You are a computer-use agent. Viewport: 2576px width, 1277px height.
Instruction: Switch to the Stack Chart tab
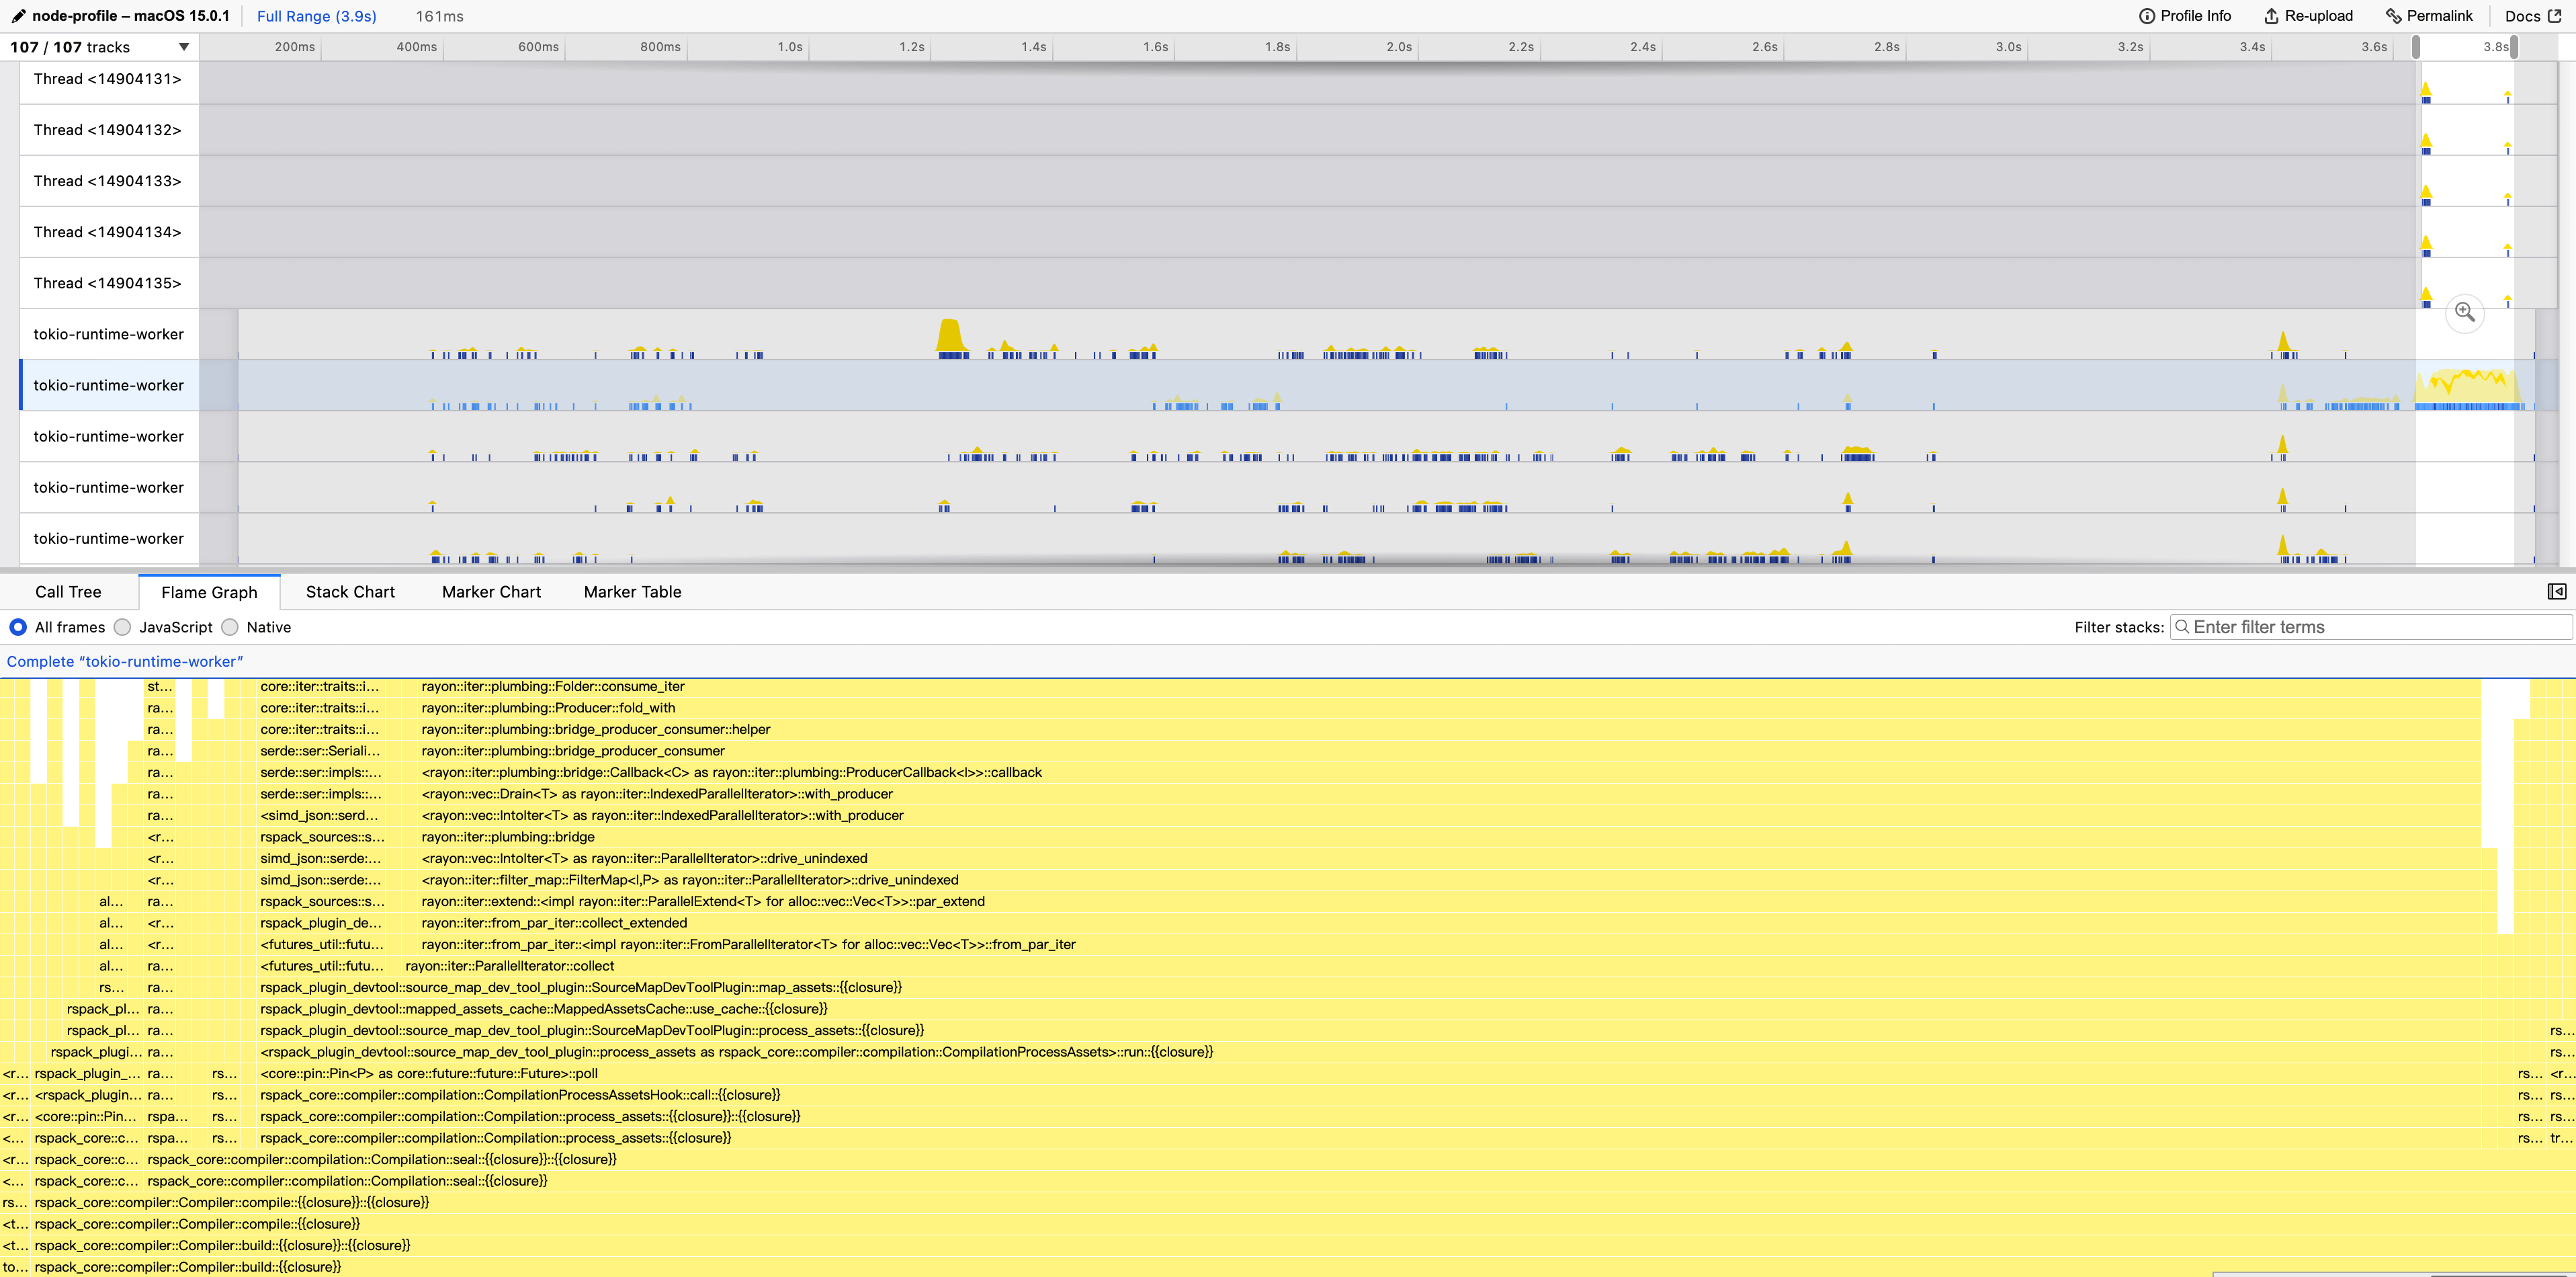pyautogui.click(x=350, y=592)
